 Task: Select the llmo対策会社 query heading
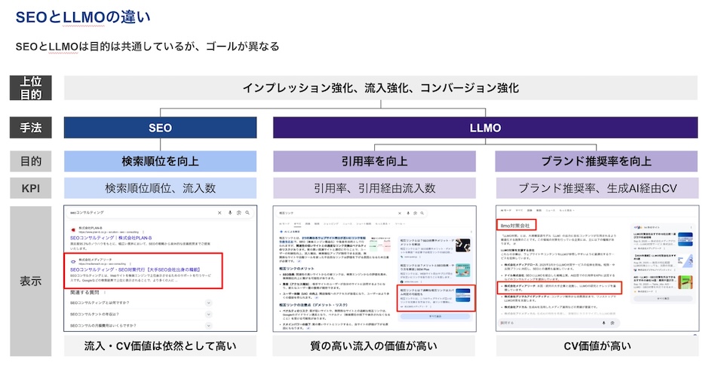point(514,225)
